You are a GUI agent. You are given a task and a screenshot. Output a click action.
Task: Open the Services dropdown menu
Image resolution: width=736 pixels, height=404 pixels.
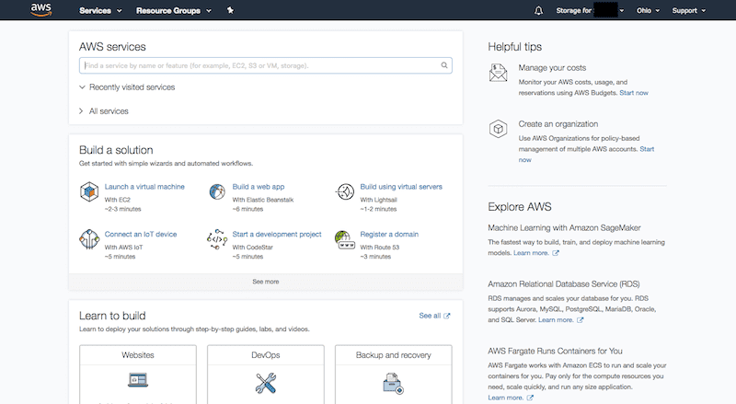[x=100, y=10]
